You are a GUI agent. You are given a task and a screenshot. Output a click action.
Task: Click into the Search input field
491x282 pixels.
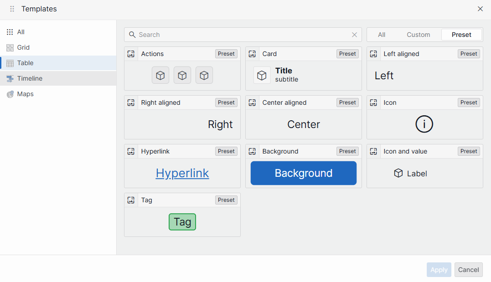(x=242, y=35)
